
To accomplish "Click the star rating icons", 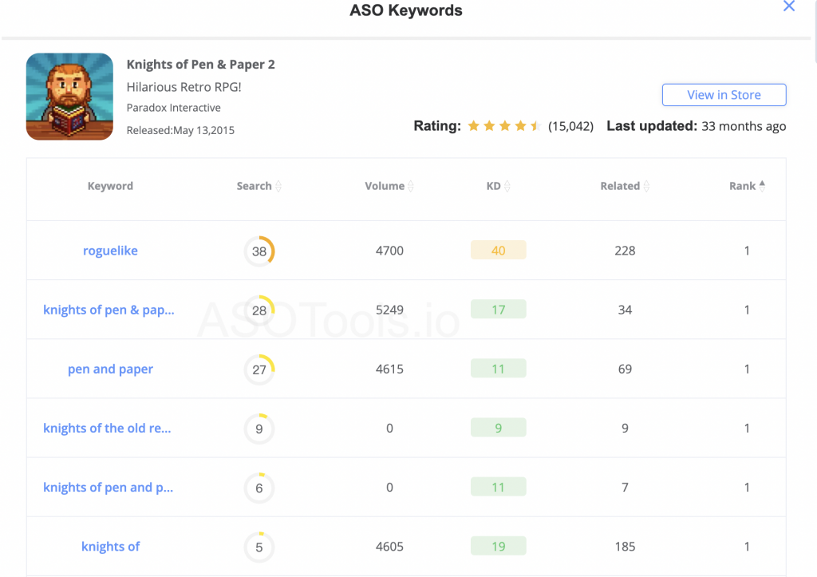I will (x=504, y=126).
